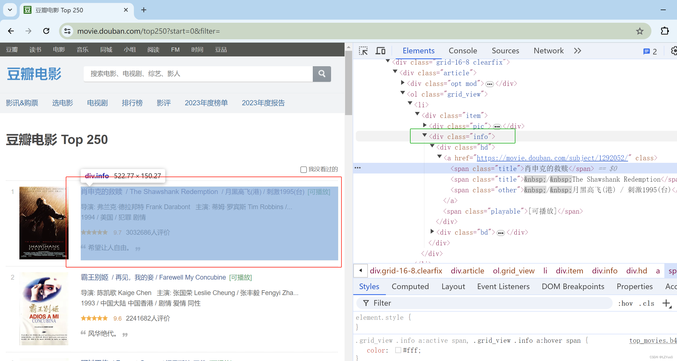Select div.article in the breadcrumb bar
The width and height of the screenshot is (677, 361).
pos(467,271)
